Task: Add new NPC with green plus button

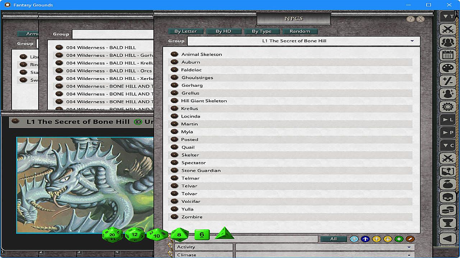Action: click(x=399, y=239)
